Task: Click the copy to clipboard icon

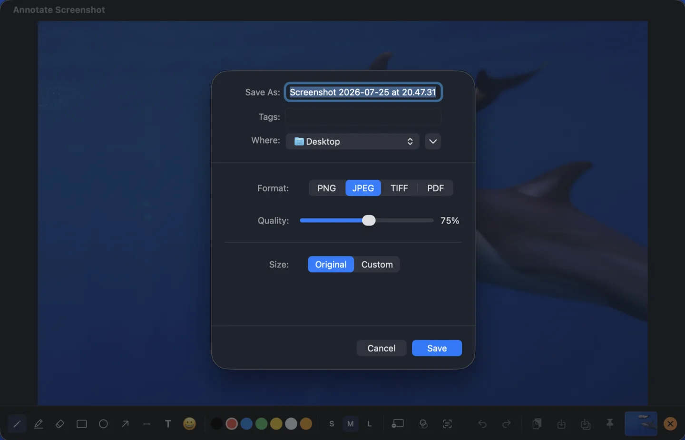Action: point(537,423)
